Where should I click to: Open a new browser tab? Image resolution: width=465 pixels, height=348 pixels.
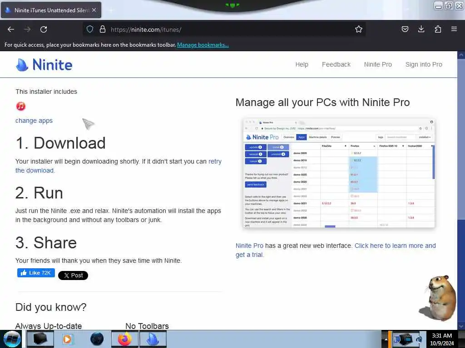tap(111, 10)
